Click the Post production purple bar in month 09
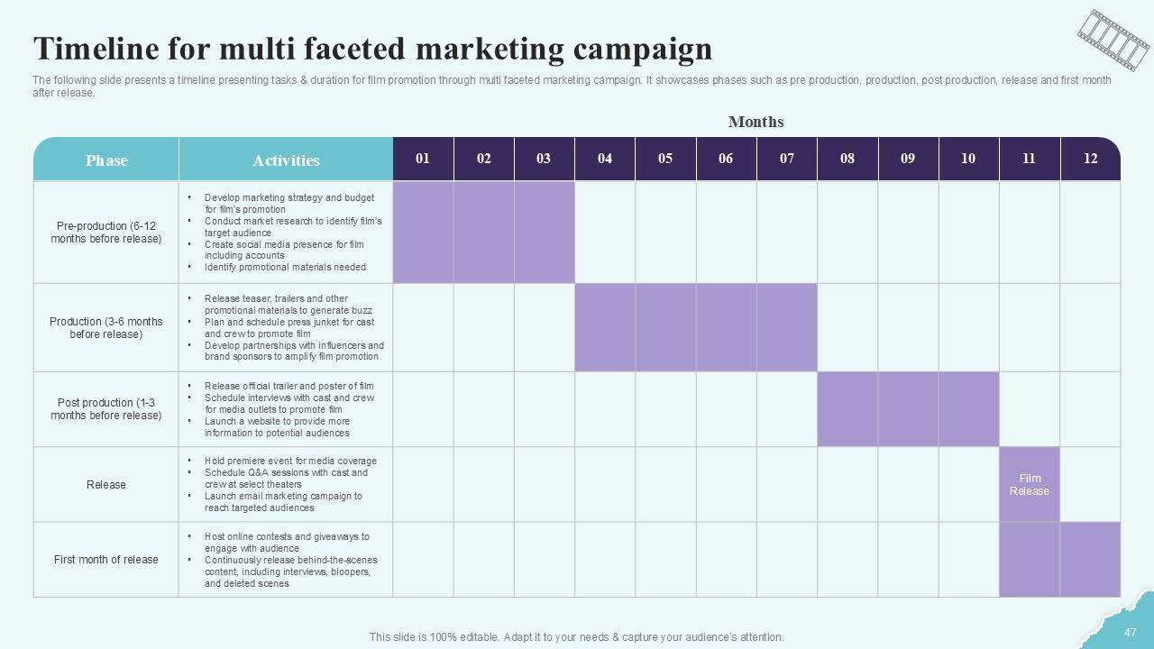Viewport: 1154px width, 649px height. pos(908,409)
